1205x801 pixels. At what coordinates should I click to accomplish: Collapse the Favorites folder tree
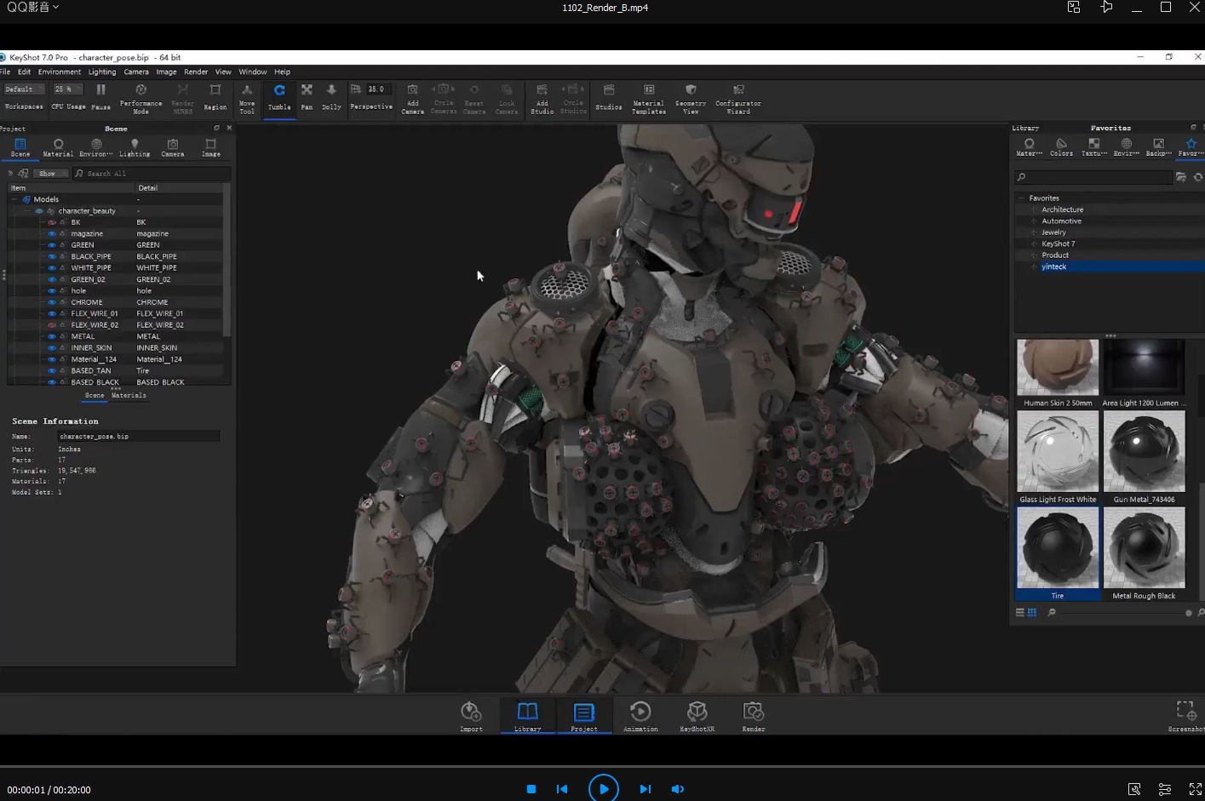point(1021,198)
